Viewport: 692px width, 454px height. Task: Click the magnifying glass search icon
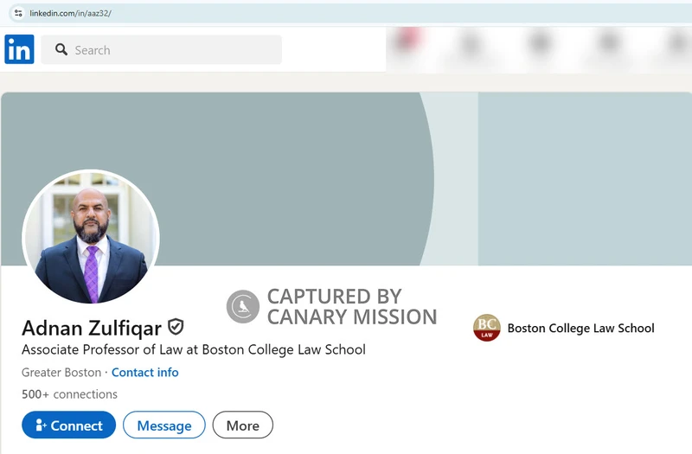coord(61,49)
